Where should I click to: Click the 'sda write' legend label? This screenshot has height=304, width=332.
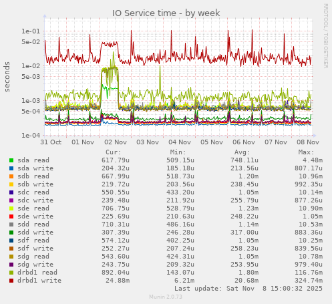pos(35,168)
